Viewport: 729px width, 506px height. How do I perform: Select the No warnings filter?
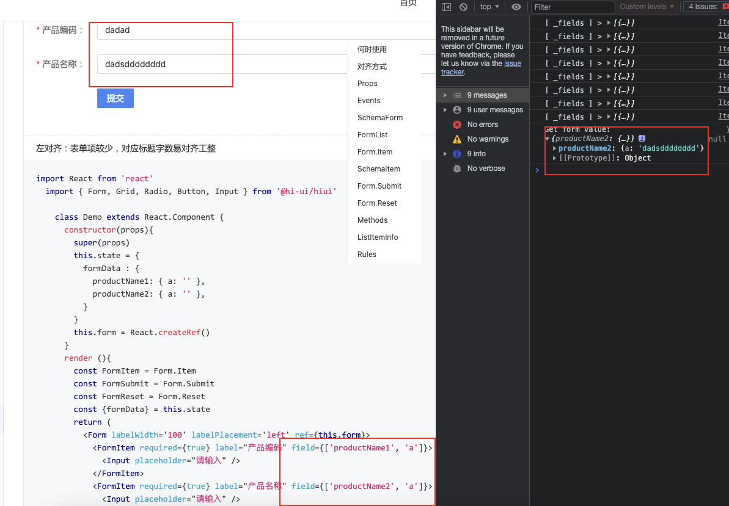(488, 139)
